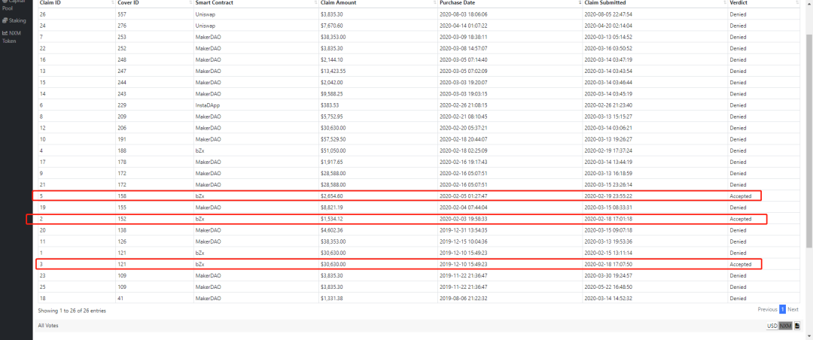Select the $1,534.12 claim amount
Image resolution: width=813 pixels, height=340 pixels.
(331, 219)
